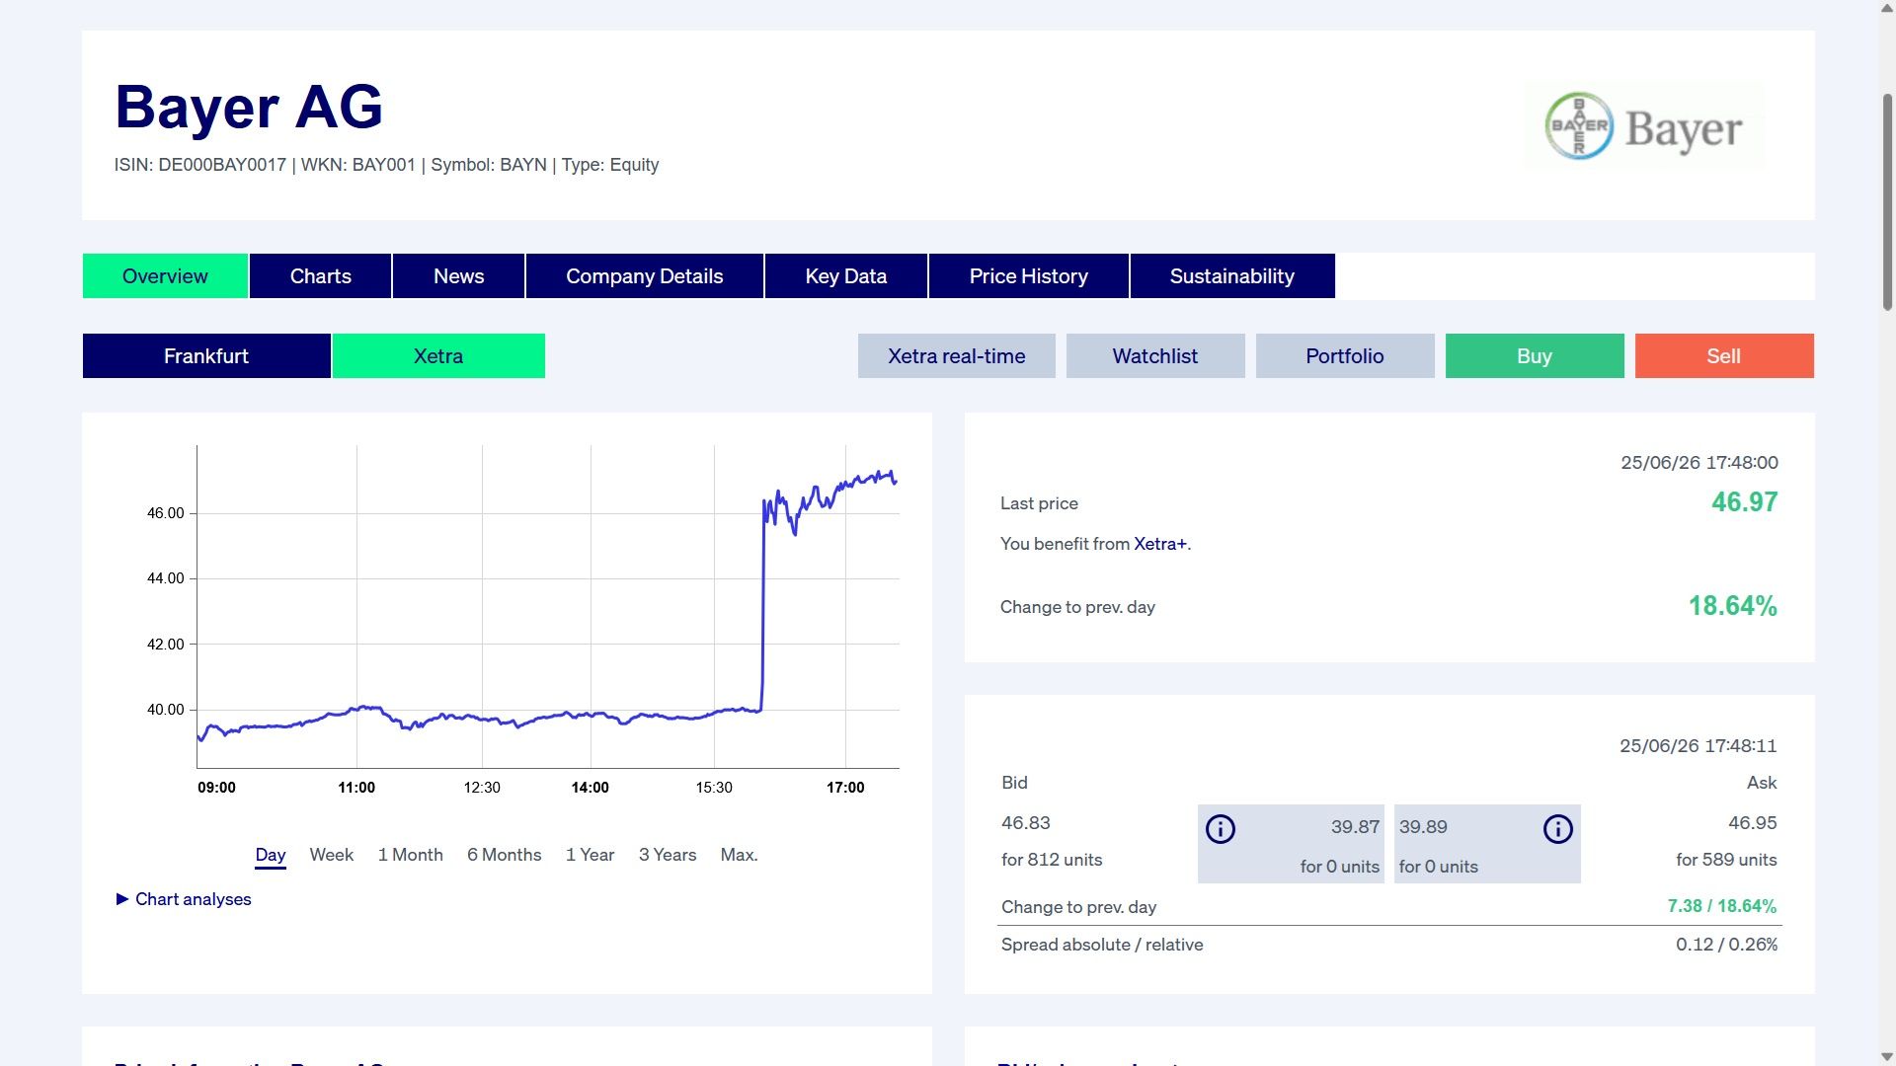1896x1066 pixels.
Task: Click the scrollbar down arrow
Action: (1887, 1057)
